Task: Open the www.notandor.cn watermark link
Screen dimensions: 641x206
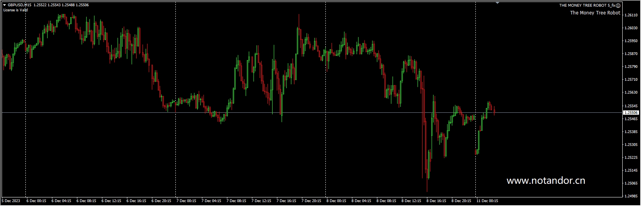Action: (546, 181)
